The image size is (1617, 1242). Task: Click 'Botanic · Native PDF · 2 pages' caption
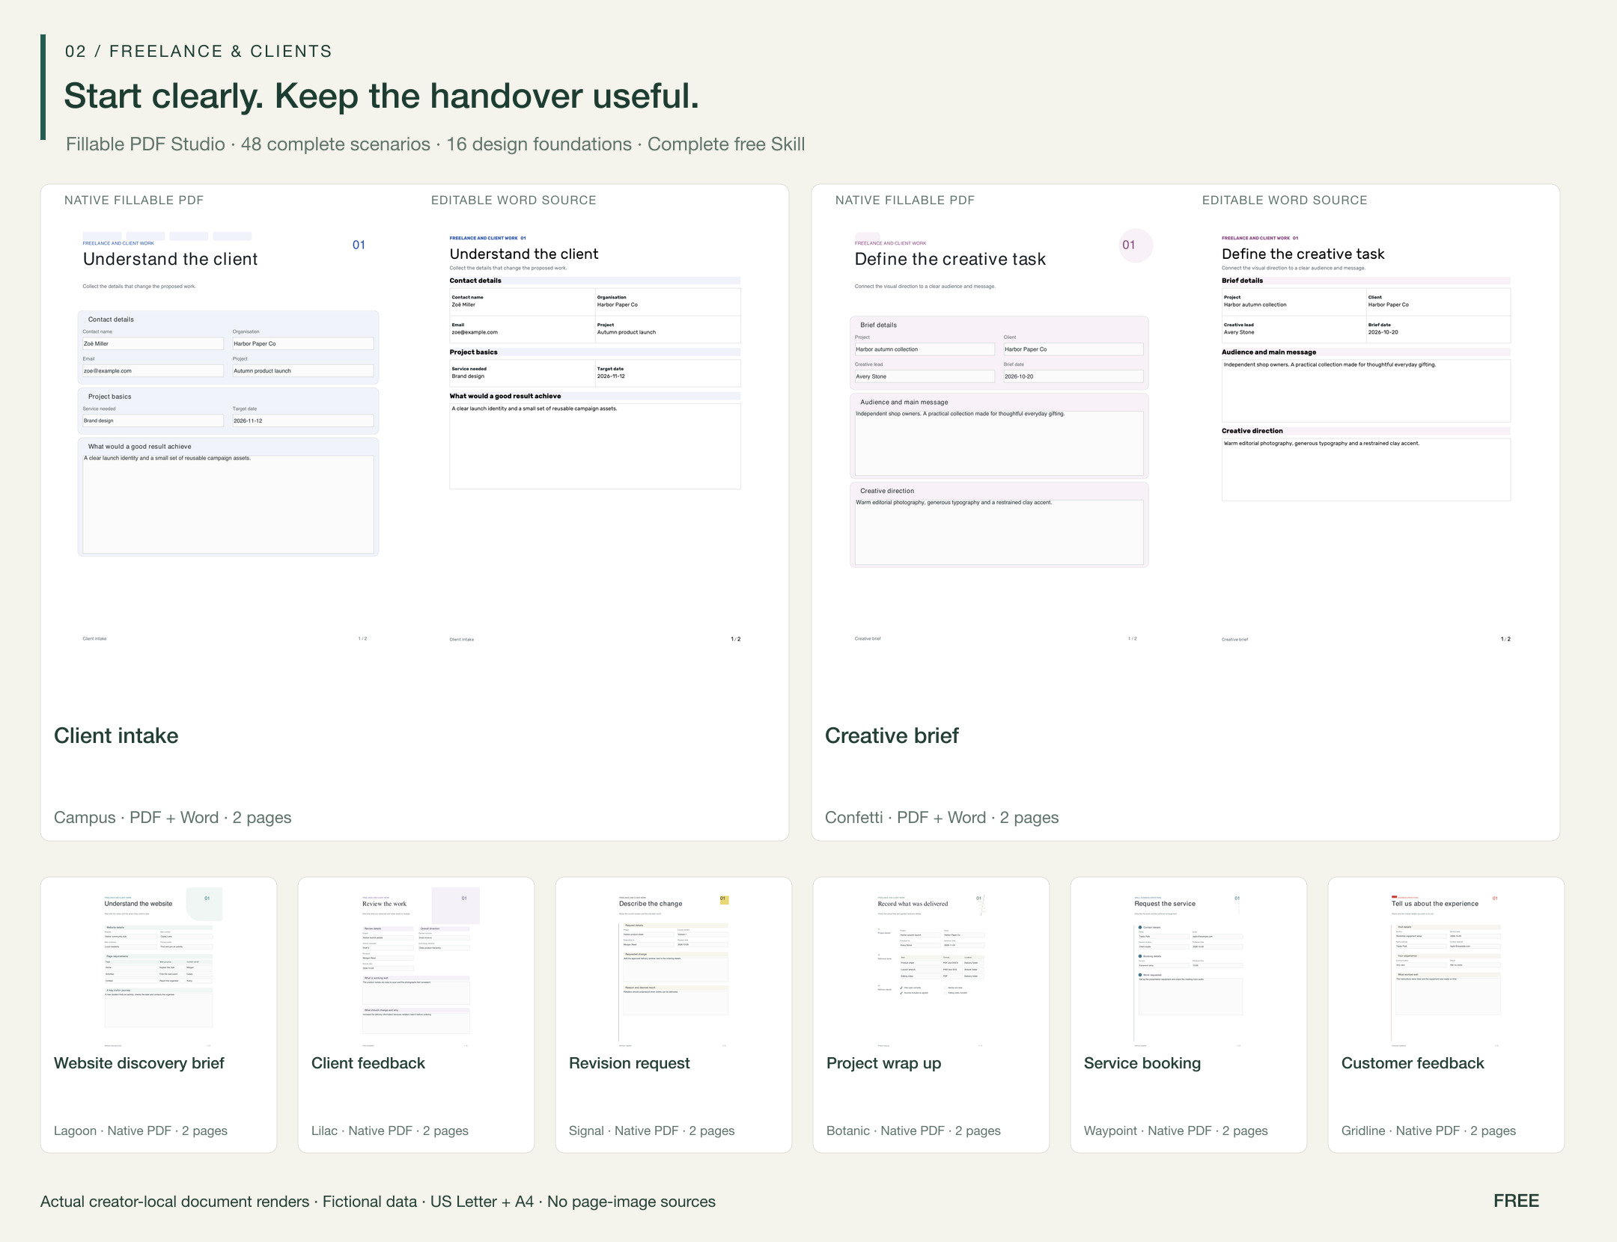click(913, 1131)
